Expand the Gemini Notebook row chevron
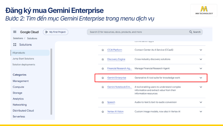223x126 pixels. click(x=201, y=87)
